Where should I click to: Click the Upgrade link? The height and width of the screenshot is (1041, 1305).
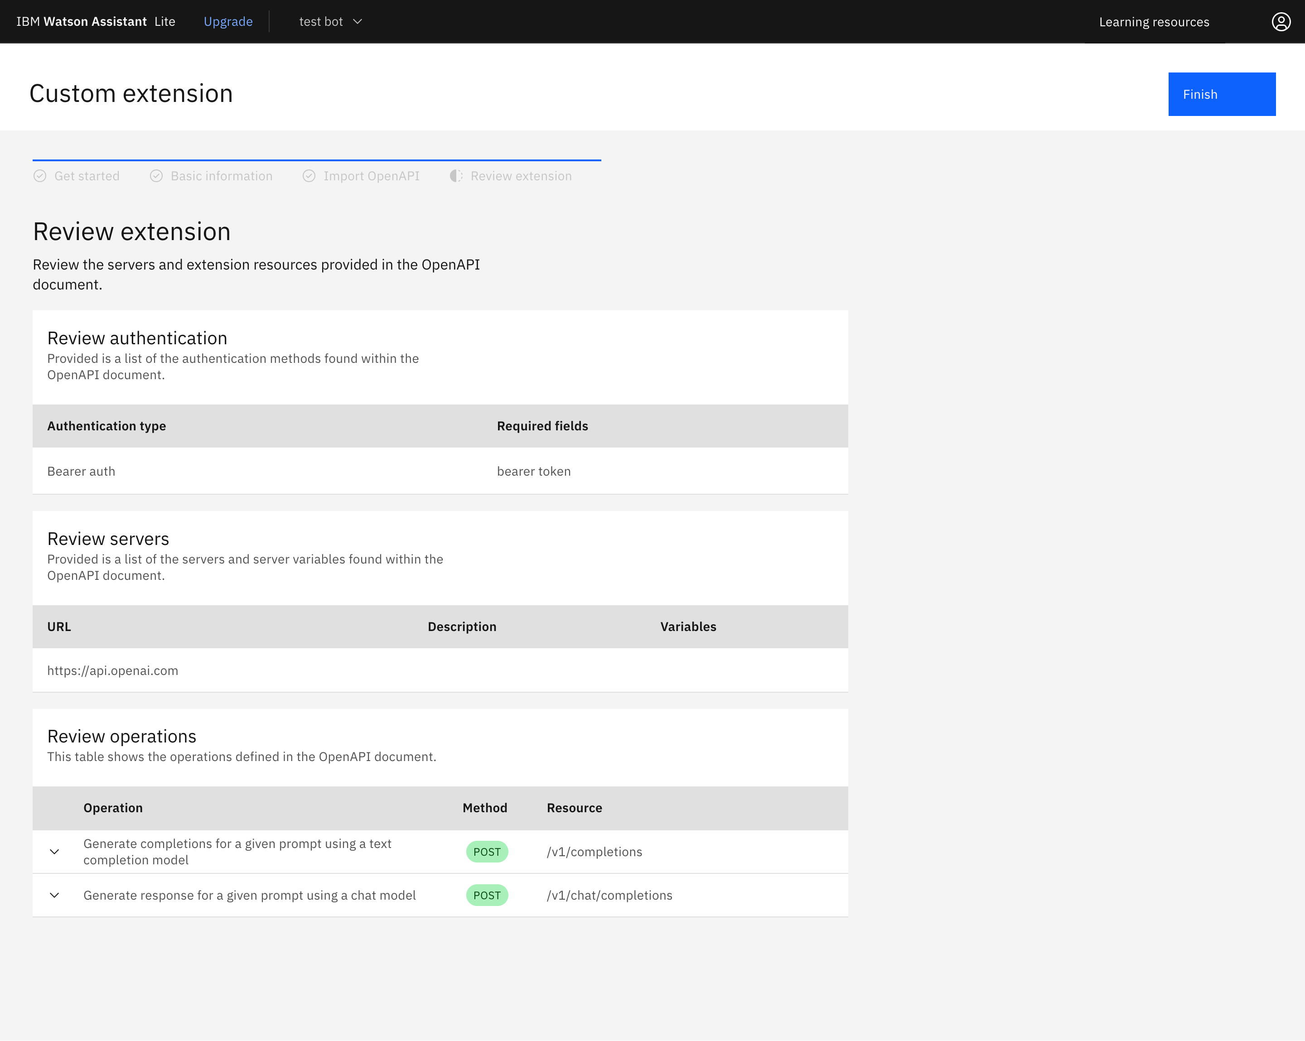click(x=228, y=22)
